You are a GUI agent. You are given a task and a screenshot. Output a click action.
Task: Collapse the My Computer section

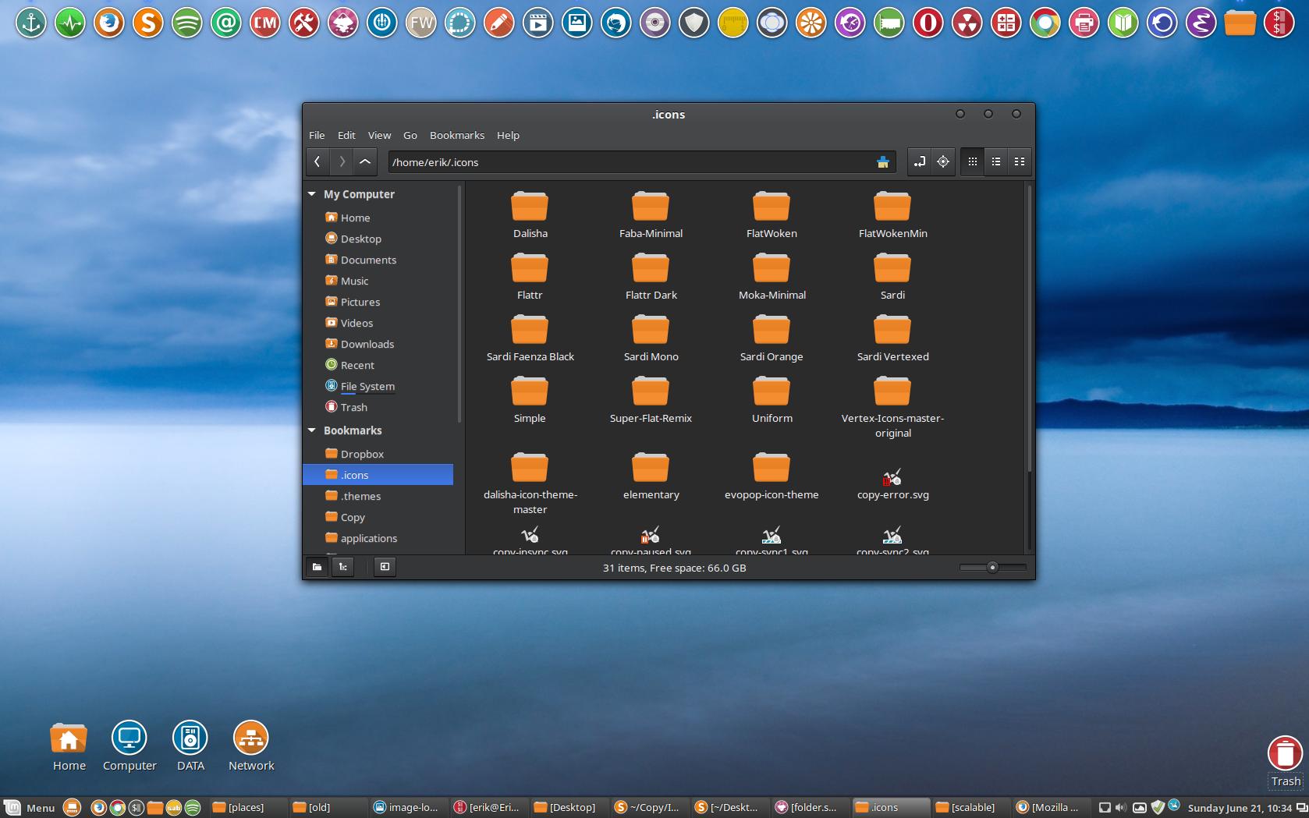312,194
